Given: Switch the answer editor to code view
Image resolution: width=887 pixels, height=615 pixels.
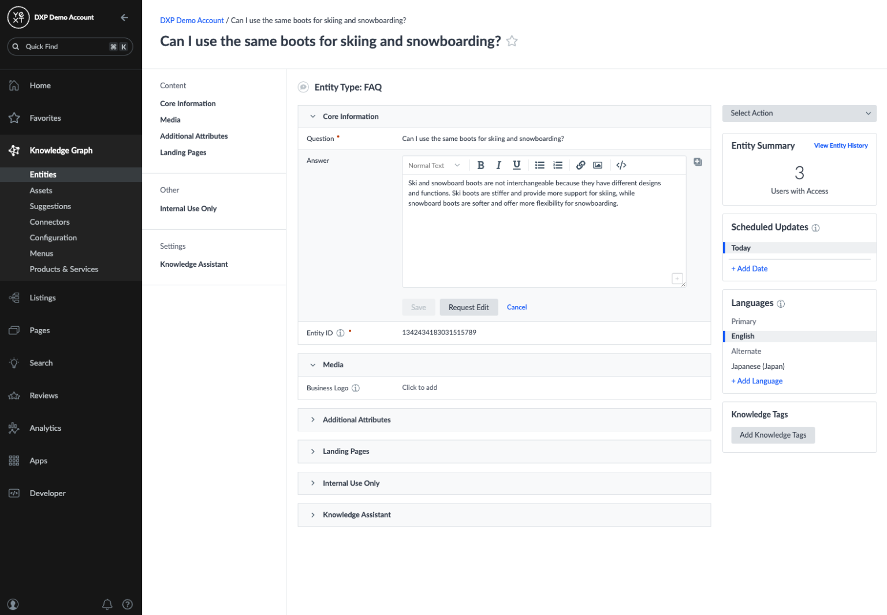Looking at the screenshot, I should 621,165.
